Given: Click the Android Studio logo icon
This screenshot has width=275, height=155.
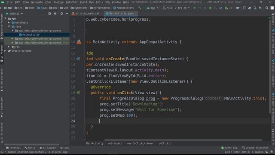Looking at the screenshot, I should click(x=3, y=2).
